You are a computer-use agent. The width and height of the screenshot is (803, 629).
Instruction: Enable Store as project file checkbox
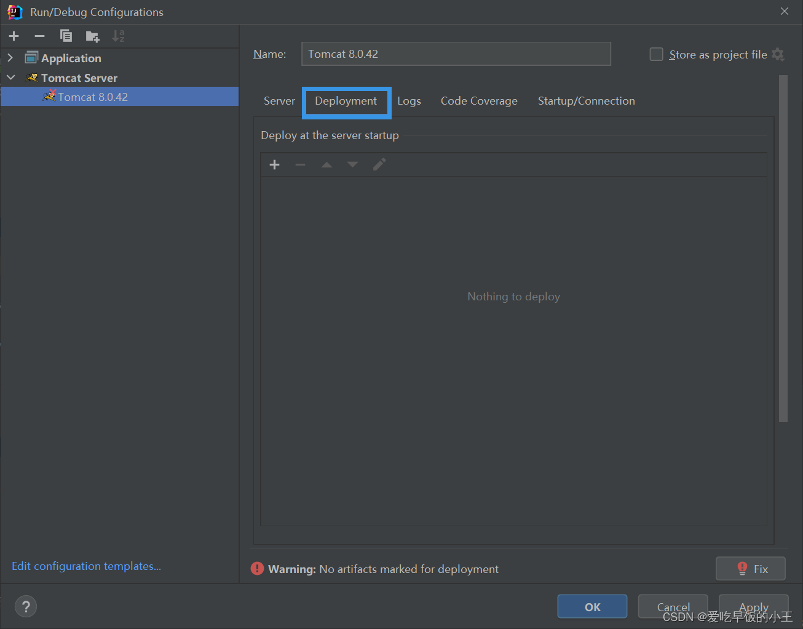[657, 54]
